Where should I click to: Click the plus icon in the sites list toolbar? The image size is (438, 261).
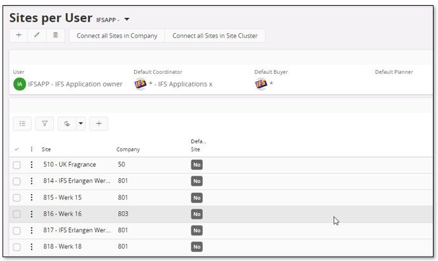[99, 123]
